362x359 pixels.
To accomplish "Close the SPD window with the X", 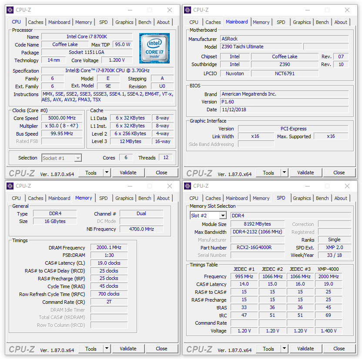I will (347, 186).
